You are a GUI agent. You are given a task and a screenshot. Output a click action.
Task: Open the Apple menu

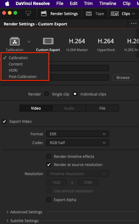pyautogui.click(x=7, y=3)
